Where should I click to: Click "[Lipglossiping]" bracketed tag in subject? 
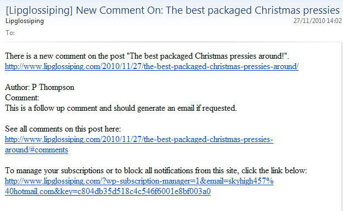39,11
